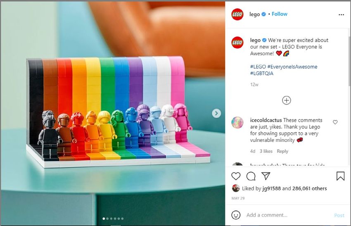Click the LEGO profile avatar in header
This screenshot has width=351, height=226.
(237, 14)
